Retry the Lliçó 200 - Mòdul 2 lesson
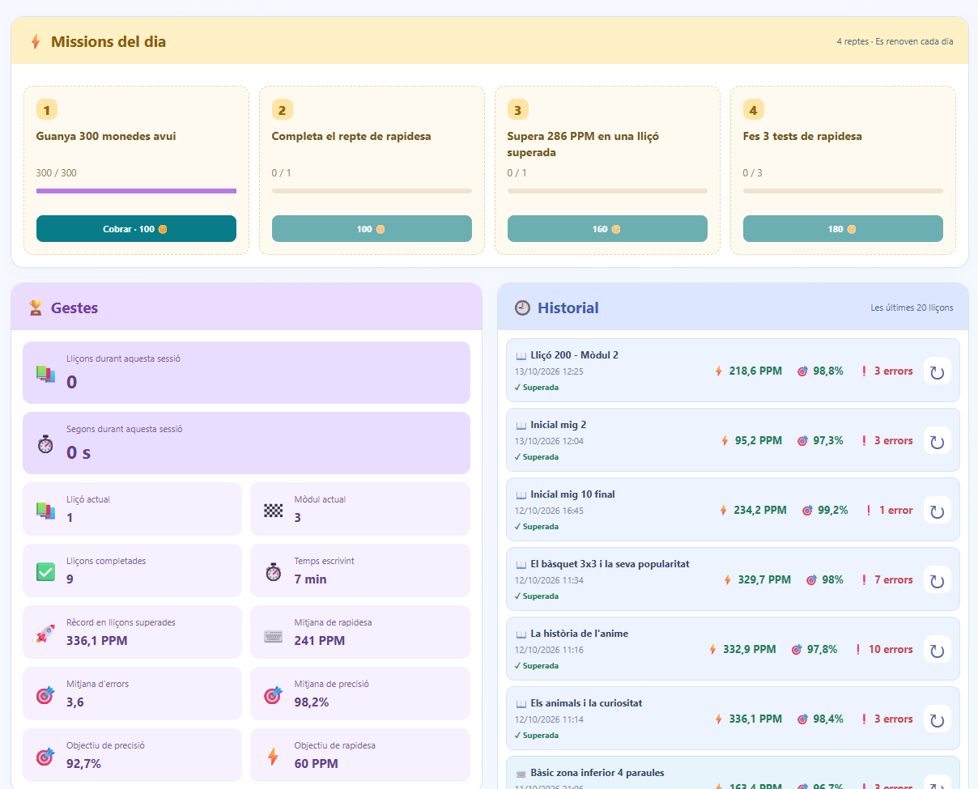978x789 pixels. pyautogui.click(x=938, y=371)
